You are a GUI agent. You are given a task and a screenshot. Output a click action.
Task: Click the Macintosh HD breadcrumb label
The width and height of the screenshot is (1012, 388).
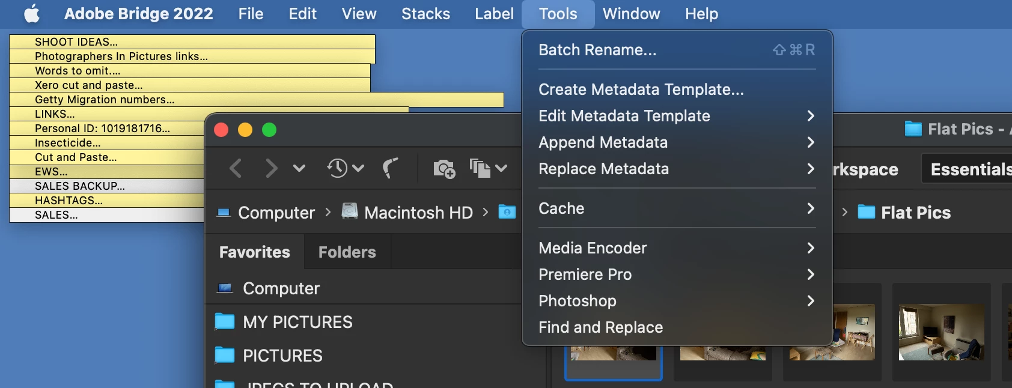(x=418, y=213)
